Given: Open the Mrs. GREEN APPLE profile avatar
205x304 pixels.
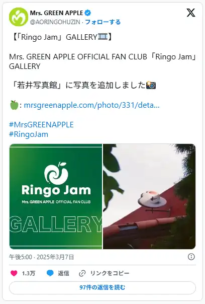Looking at the screenshot, I should coord(19,17).
